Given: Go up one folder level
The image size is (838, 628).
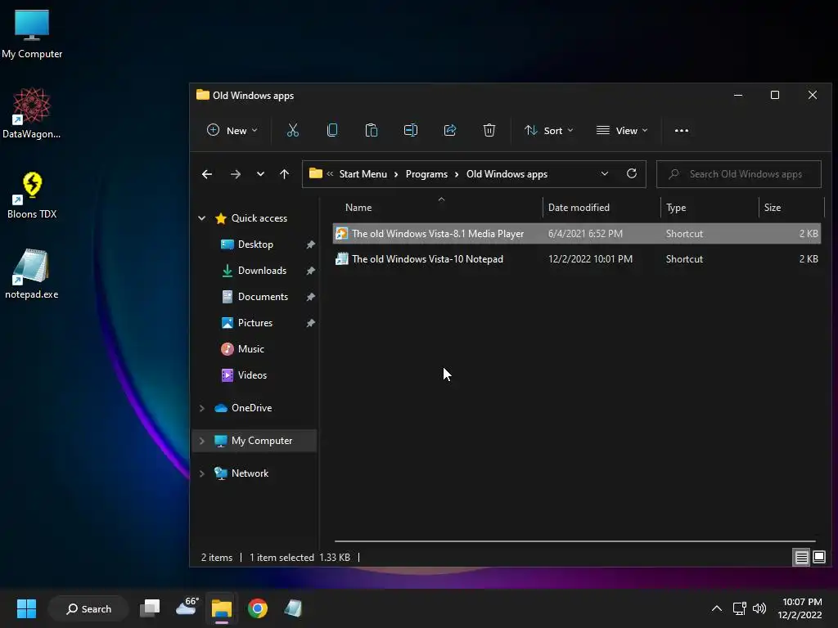Looking at the screenshot, I should pos(284,174).
